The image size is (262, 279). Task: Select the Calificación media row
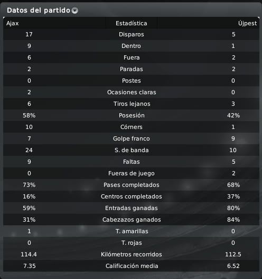[132, 266]
